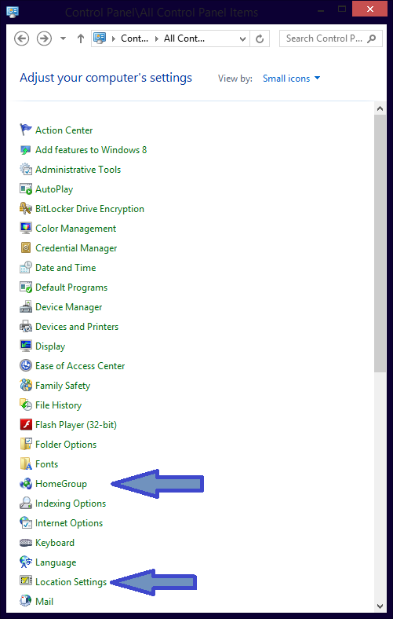Click the Back navigation button

pyautogui.click(x=22, y=38)
